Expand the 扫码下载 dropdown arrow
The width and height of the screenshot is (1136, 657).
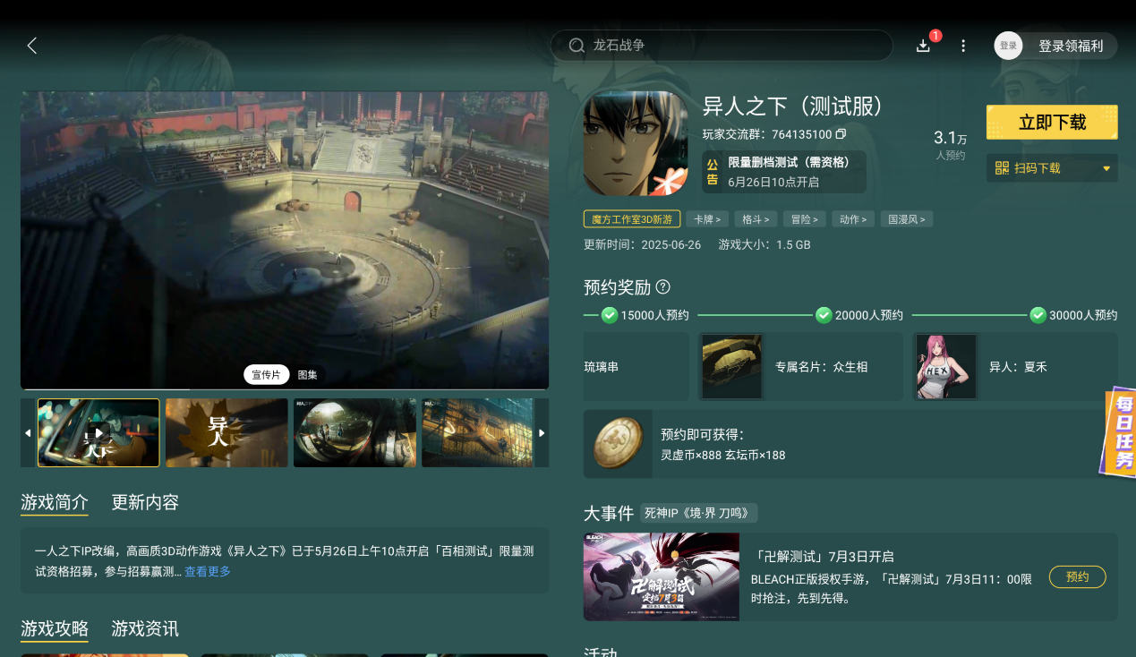[1106, 168]
